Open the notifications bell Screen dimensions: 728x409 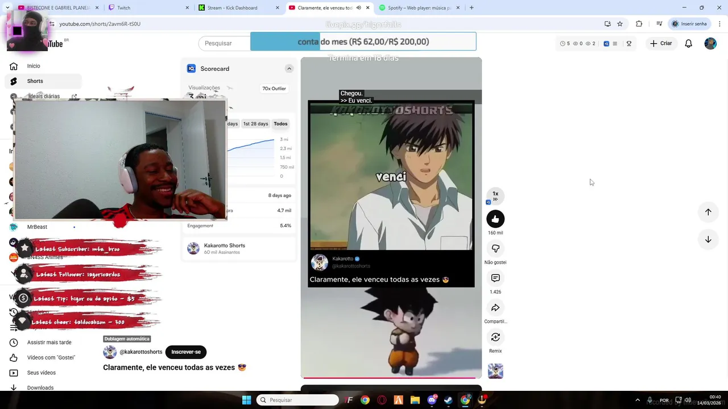click(688, 43)
